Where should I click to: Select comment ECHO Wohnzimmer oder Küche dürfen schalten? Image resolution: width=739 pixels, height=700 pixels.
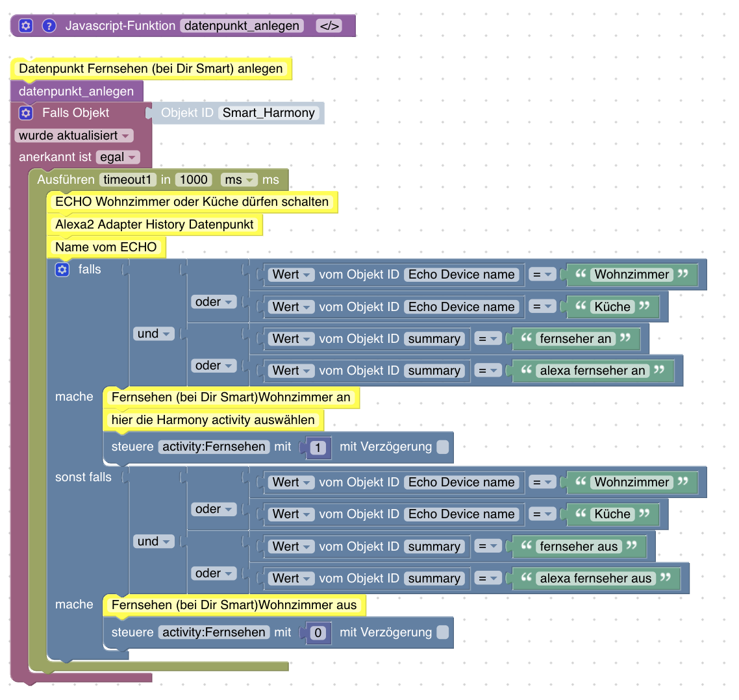[192, 202]
